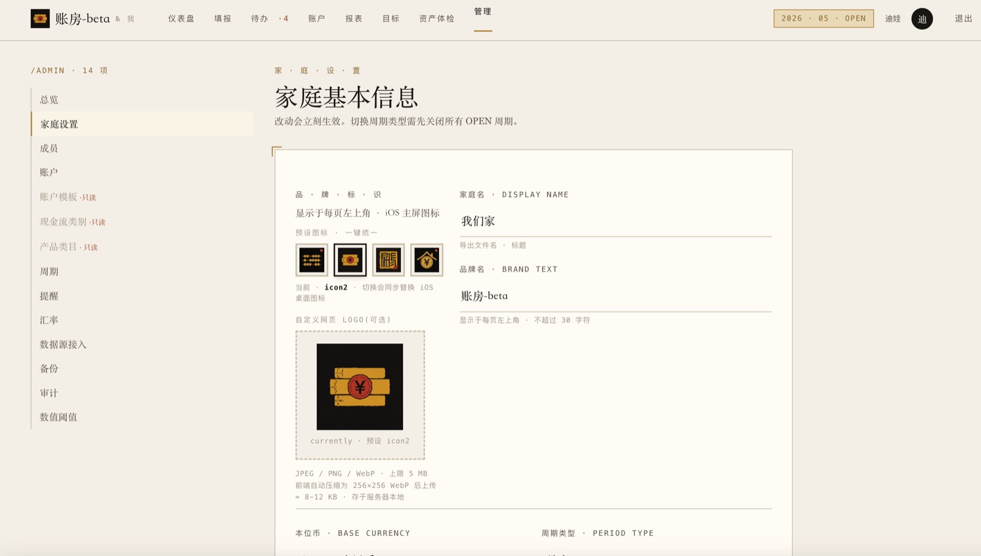Click the 周期类型 · PERIOD TYPE label
Image resolution: width=981 pixels, height=556 pixels.
pos(598,533)
